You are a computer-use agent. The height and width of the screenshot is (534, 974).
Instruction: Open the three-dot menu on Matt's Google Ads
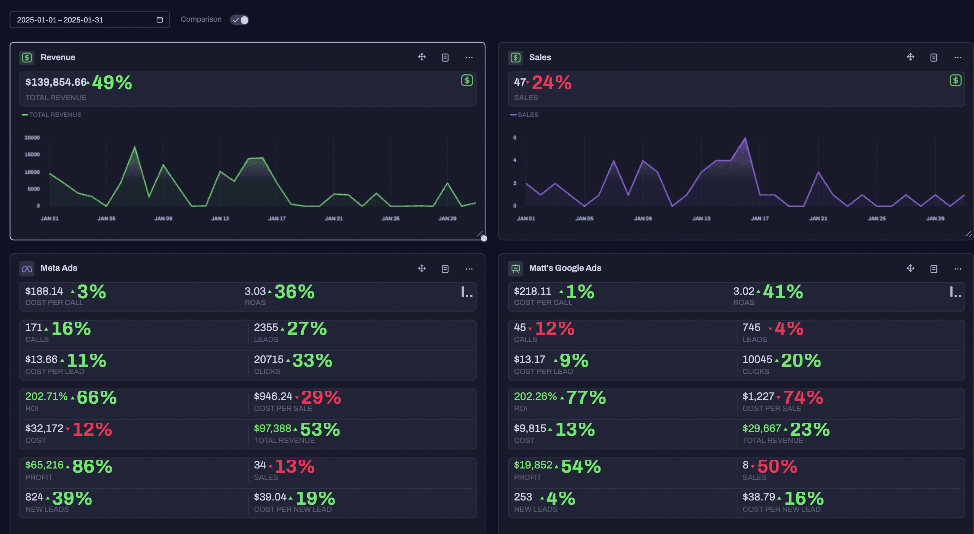point(958,269)
